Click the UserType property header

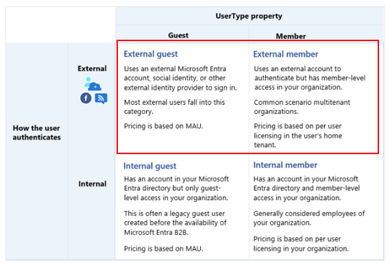tap(249, 16)
